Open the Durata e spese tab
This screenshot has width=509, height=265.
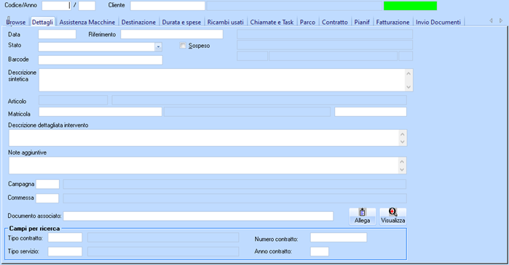[x=181, y=22]
